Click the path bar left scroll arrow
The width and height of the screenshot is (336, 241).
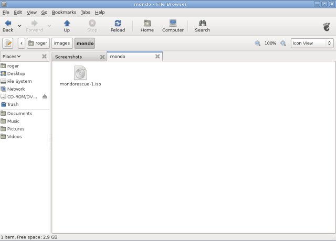pyautogui.click(x=22, y=43)
